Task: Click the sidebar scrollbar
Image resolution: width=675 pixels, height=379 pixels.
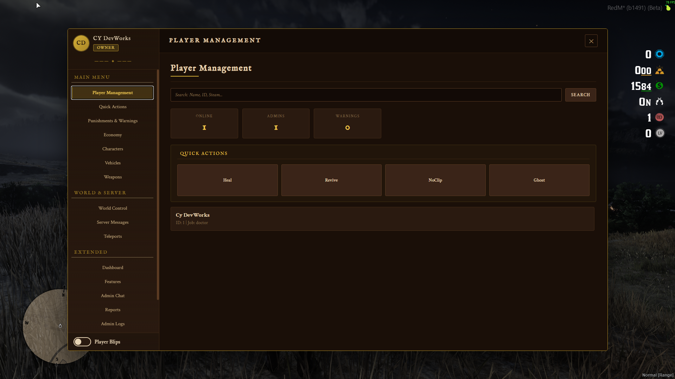Action: [158, 185]
